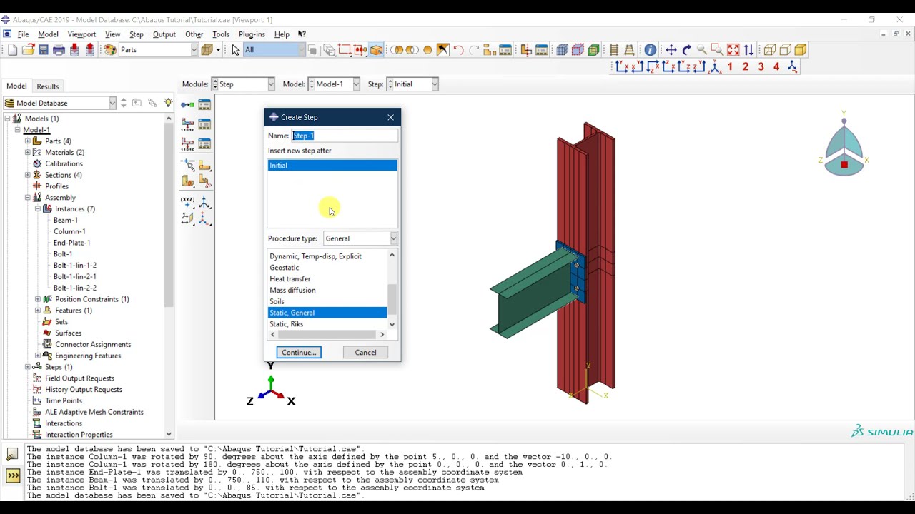Viewport: 915px width, 514px height.
Task: Click the Open file folder icon
Action: [28, 50]
